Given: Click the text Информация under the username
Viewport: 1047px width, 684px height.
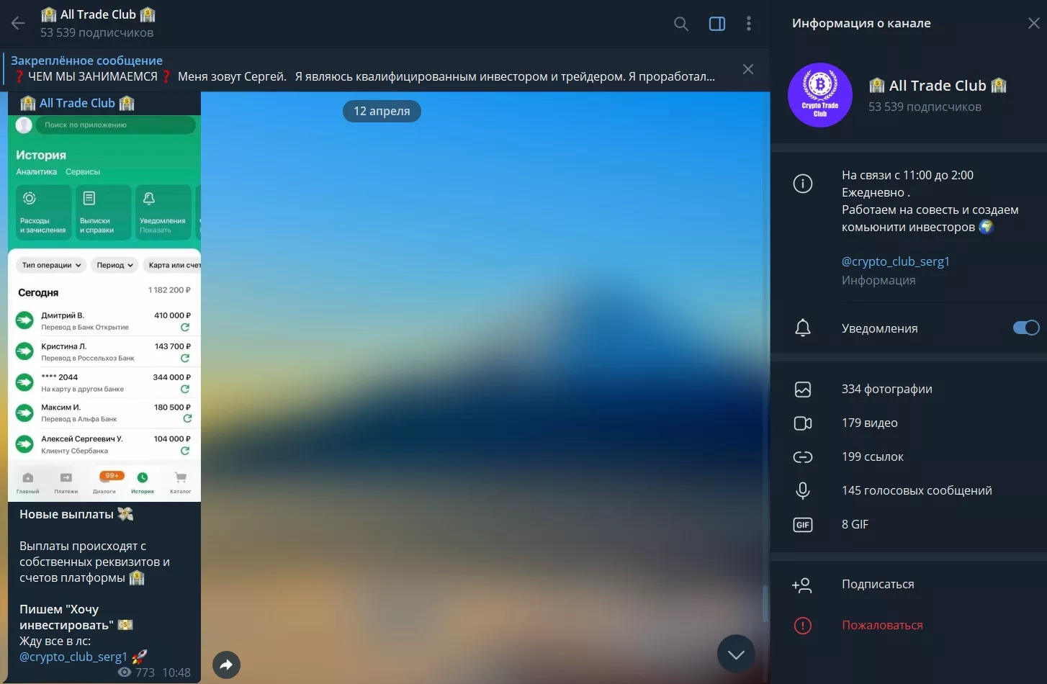Looking at the screenshot, I should [879, 281].
